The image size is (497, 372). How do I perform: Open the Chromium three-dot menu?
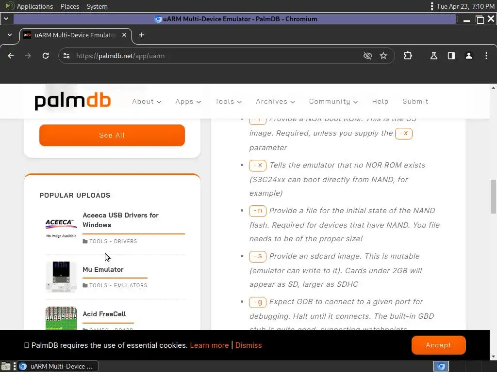pos(486,56)
